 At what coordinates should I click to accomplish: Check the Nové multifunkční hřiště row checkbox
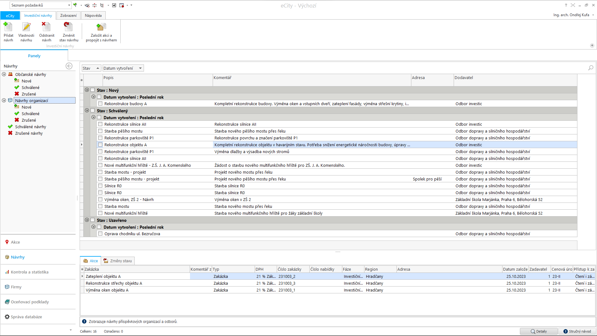click(100, 213)
